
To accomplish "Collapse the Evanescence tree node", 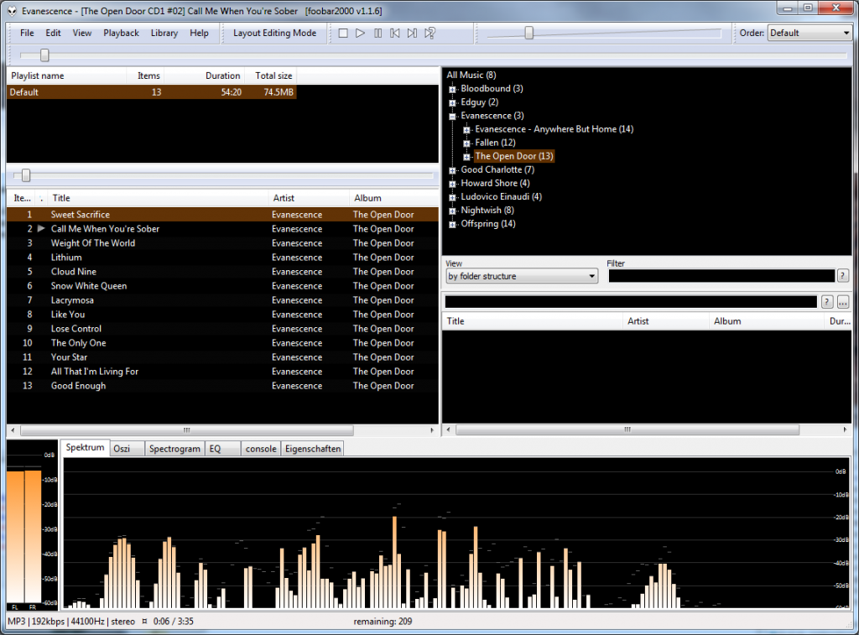I will click(452, 116).
